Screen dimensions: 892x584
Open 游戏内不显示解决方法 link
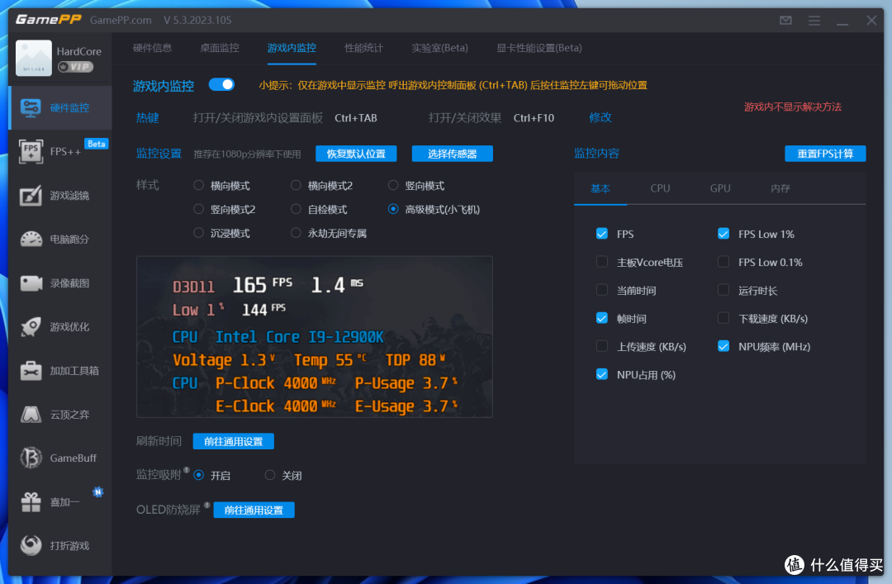point(792,107)
